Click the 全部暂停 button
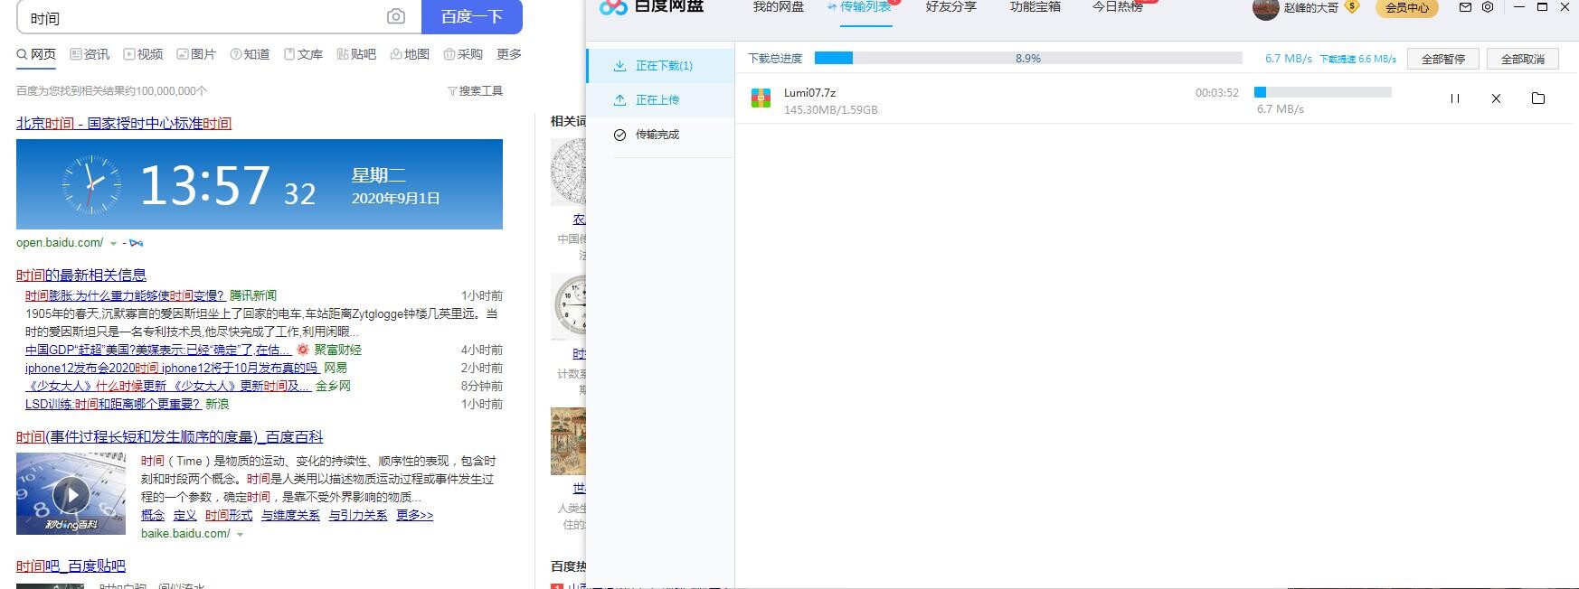 pyautogui.click(x=1442, y=59)
